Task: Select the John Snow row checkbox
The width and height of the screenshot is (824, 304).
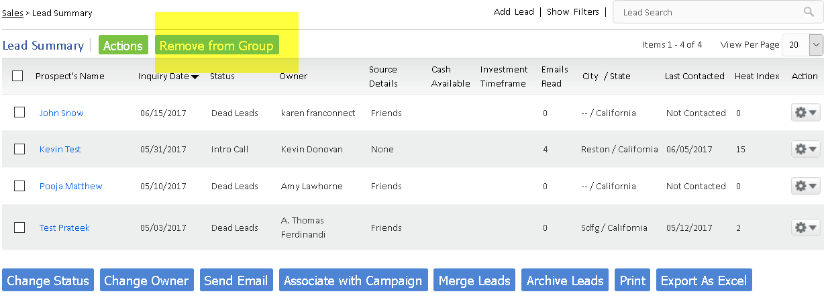Action: coord(19,113)
